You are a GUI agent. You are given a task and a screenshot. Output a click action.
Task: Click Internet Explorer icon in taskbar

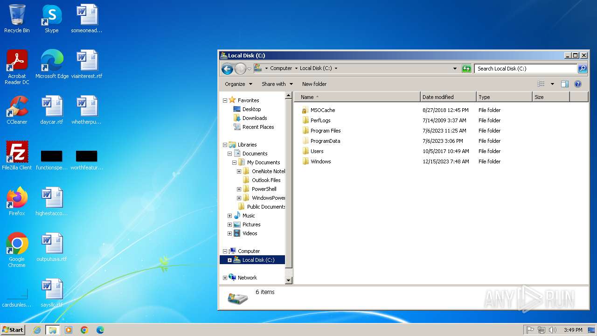coord(37,330)
